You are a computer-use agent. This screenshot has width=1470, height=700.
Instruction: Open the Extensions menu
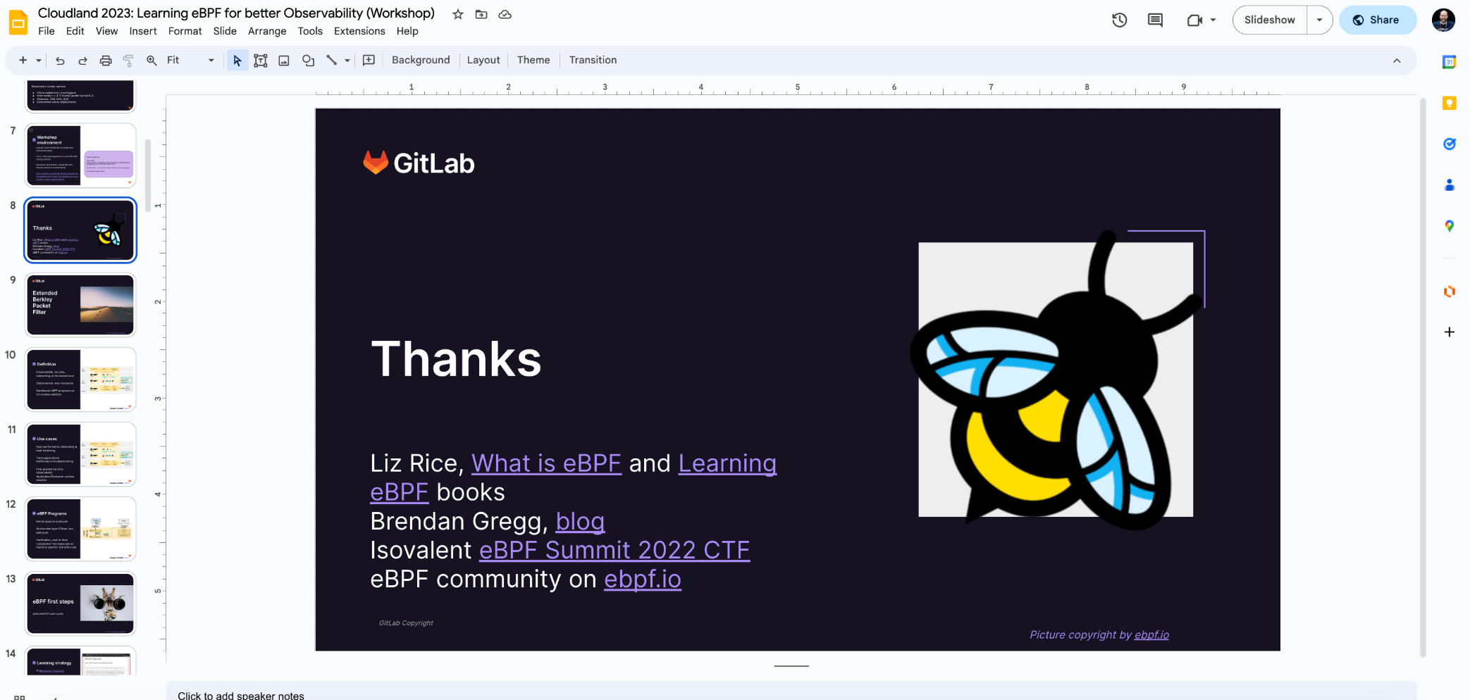click(359, 31)
